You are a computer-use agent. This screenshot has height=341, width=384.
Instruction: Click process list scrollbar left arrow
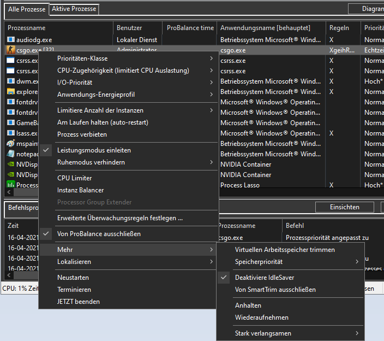pyautogui.click(x=9, y=192)
